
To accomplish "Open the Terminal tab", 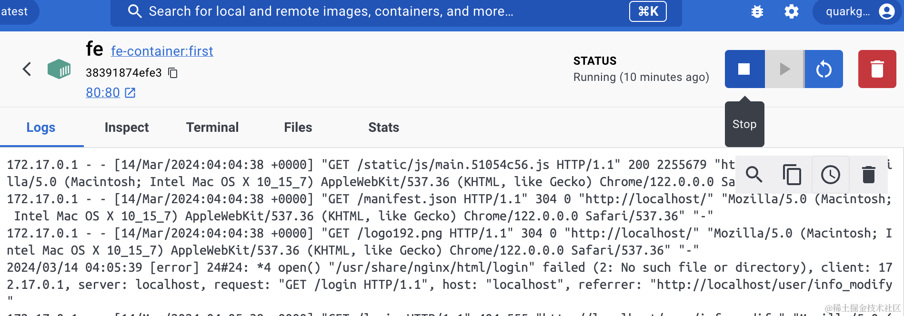I will [x=212, y=128].
